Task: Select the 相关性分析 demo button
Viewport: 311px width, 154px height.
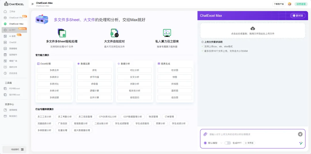Action: coord(134,91)
